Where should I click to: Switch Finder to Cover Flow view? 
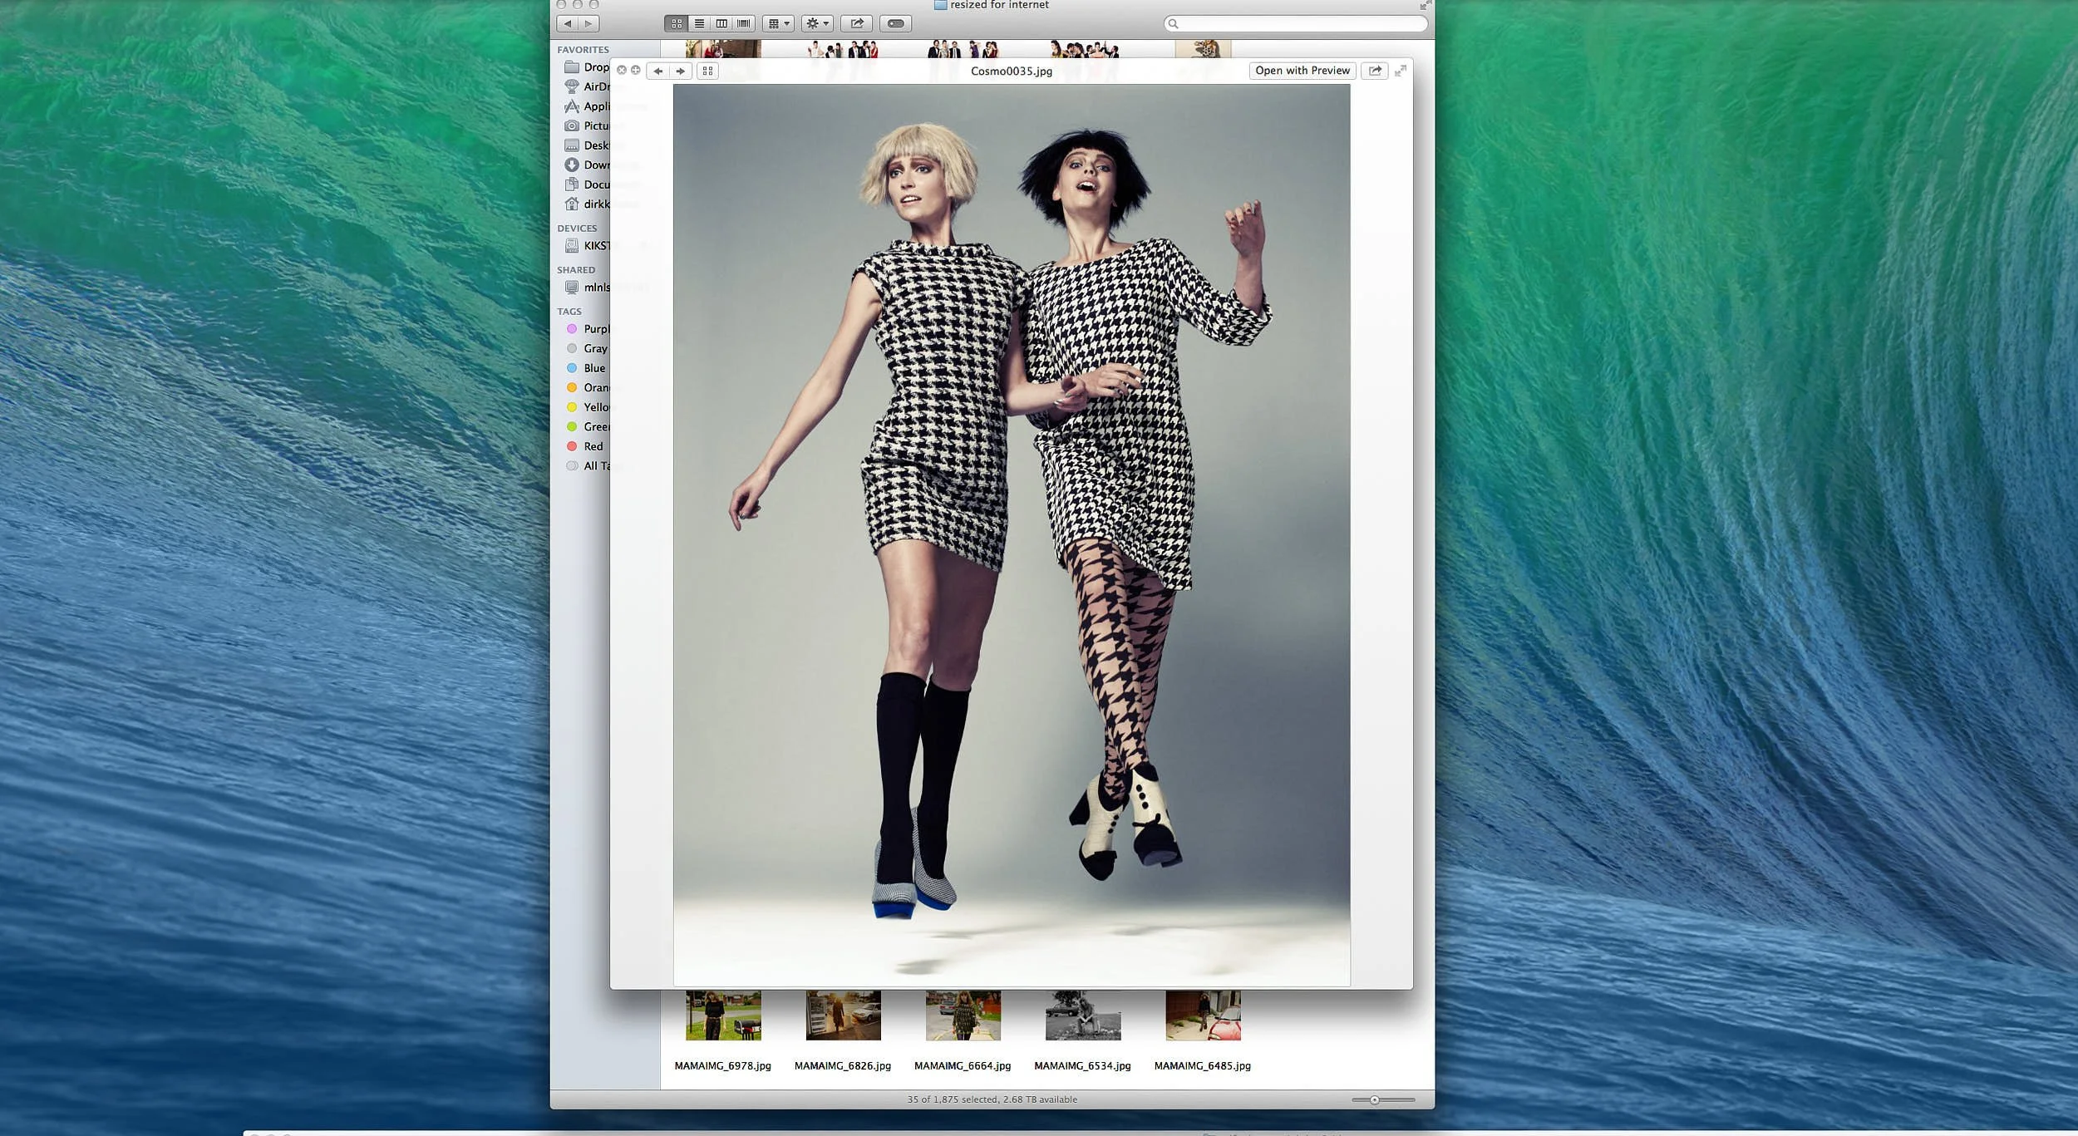tap(744, 24)
